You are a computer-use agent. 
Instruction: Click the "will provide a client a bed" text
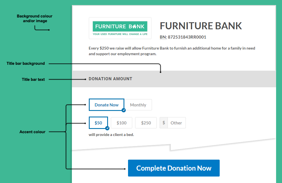tap(111, 135)
